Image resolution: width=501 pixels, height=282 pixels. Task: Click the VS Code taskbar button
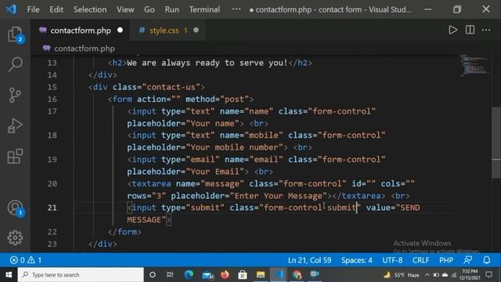pos(279,275)
